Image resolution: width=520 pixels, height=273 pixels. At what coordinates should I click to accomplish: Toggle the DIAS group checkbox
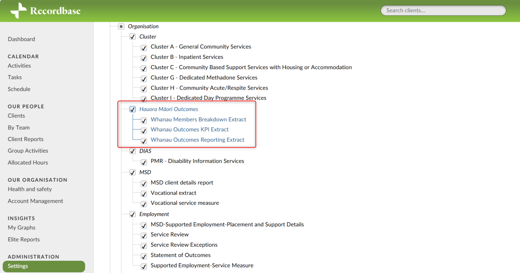133,151
